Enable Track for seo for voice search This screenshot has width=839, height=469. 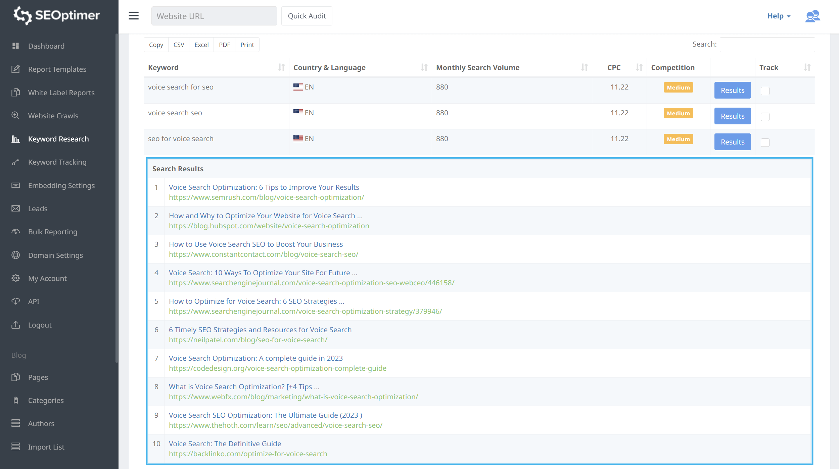(x=765, y=142)
